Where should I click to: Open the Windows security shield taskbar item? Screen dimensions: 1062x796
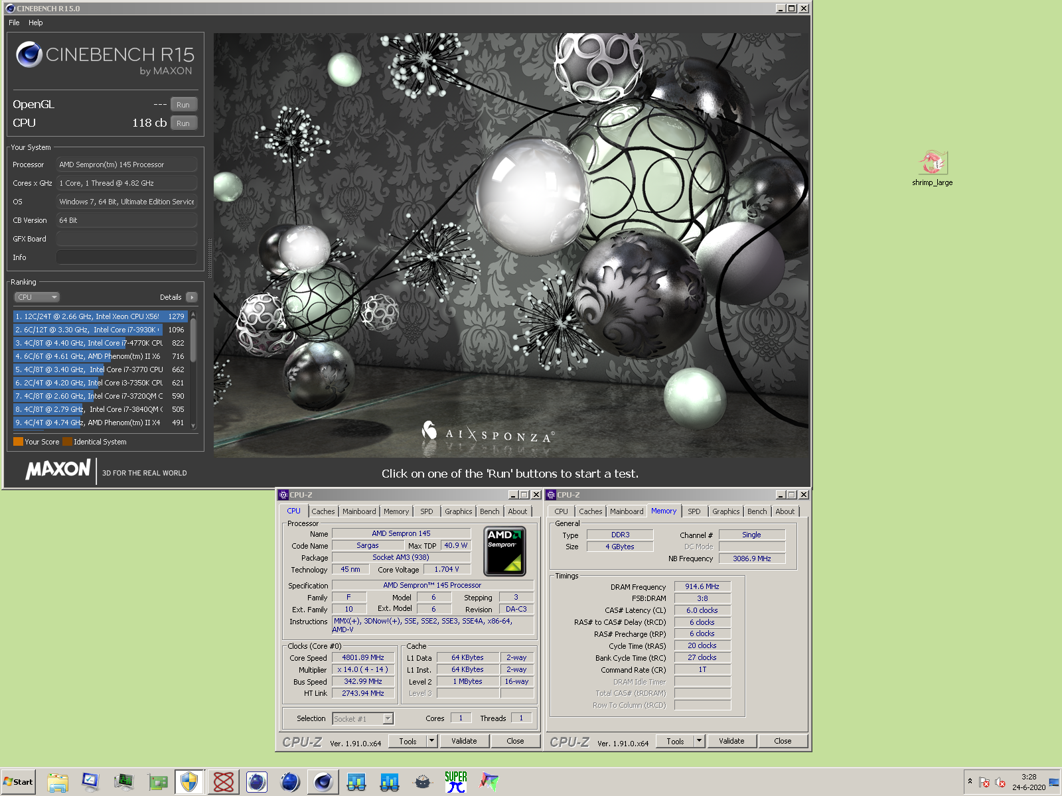point(190,782)
